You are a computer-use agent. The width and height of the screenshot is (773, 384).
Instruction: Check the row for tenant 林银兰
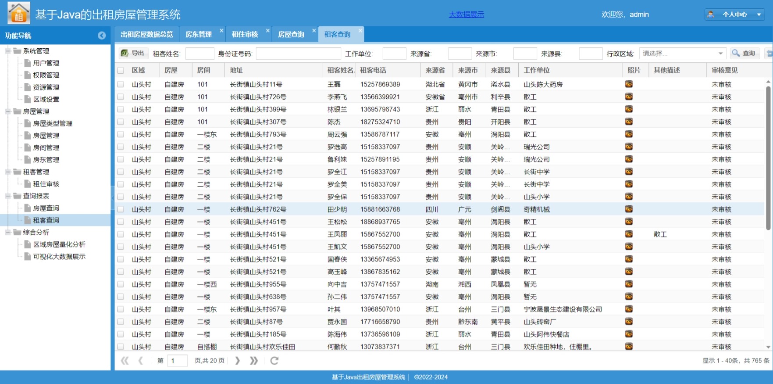click(121, 109)
